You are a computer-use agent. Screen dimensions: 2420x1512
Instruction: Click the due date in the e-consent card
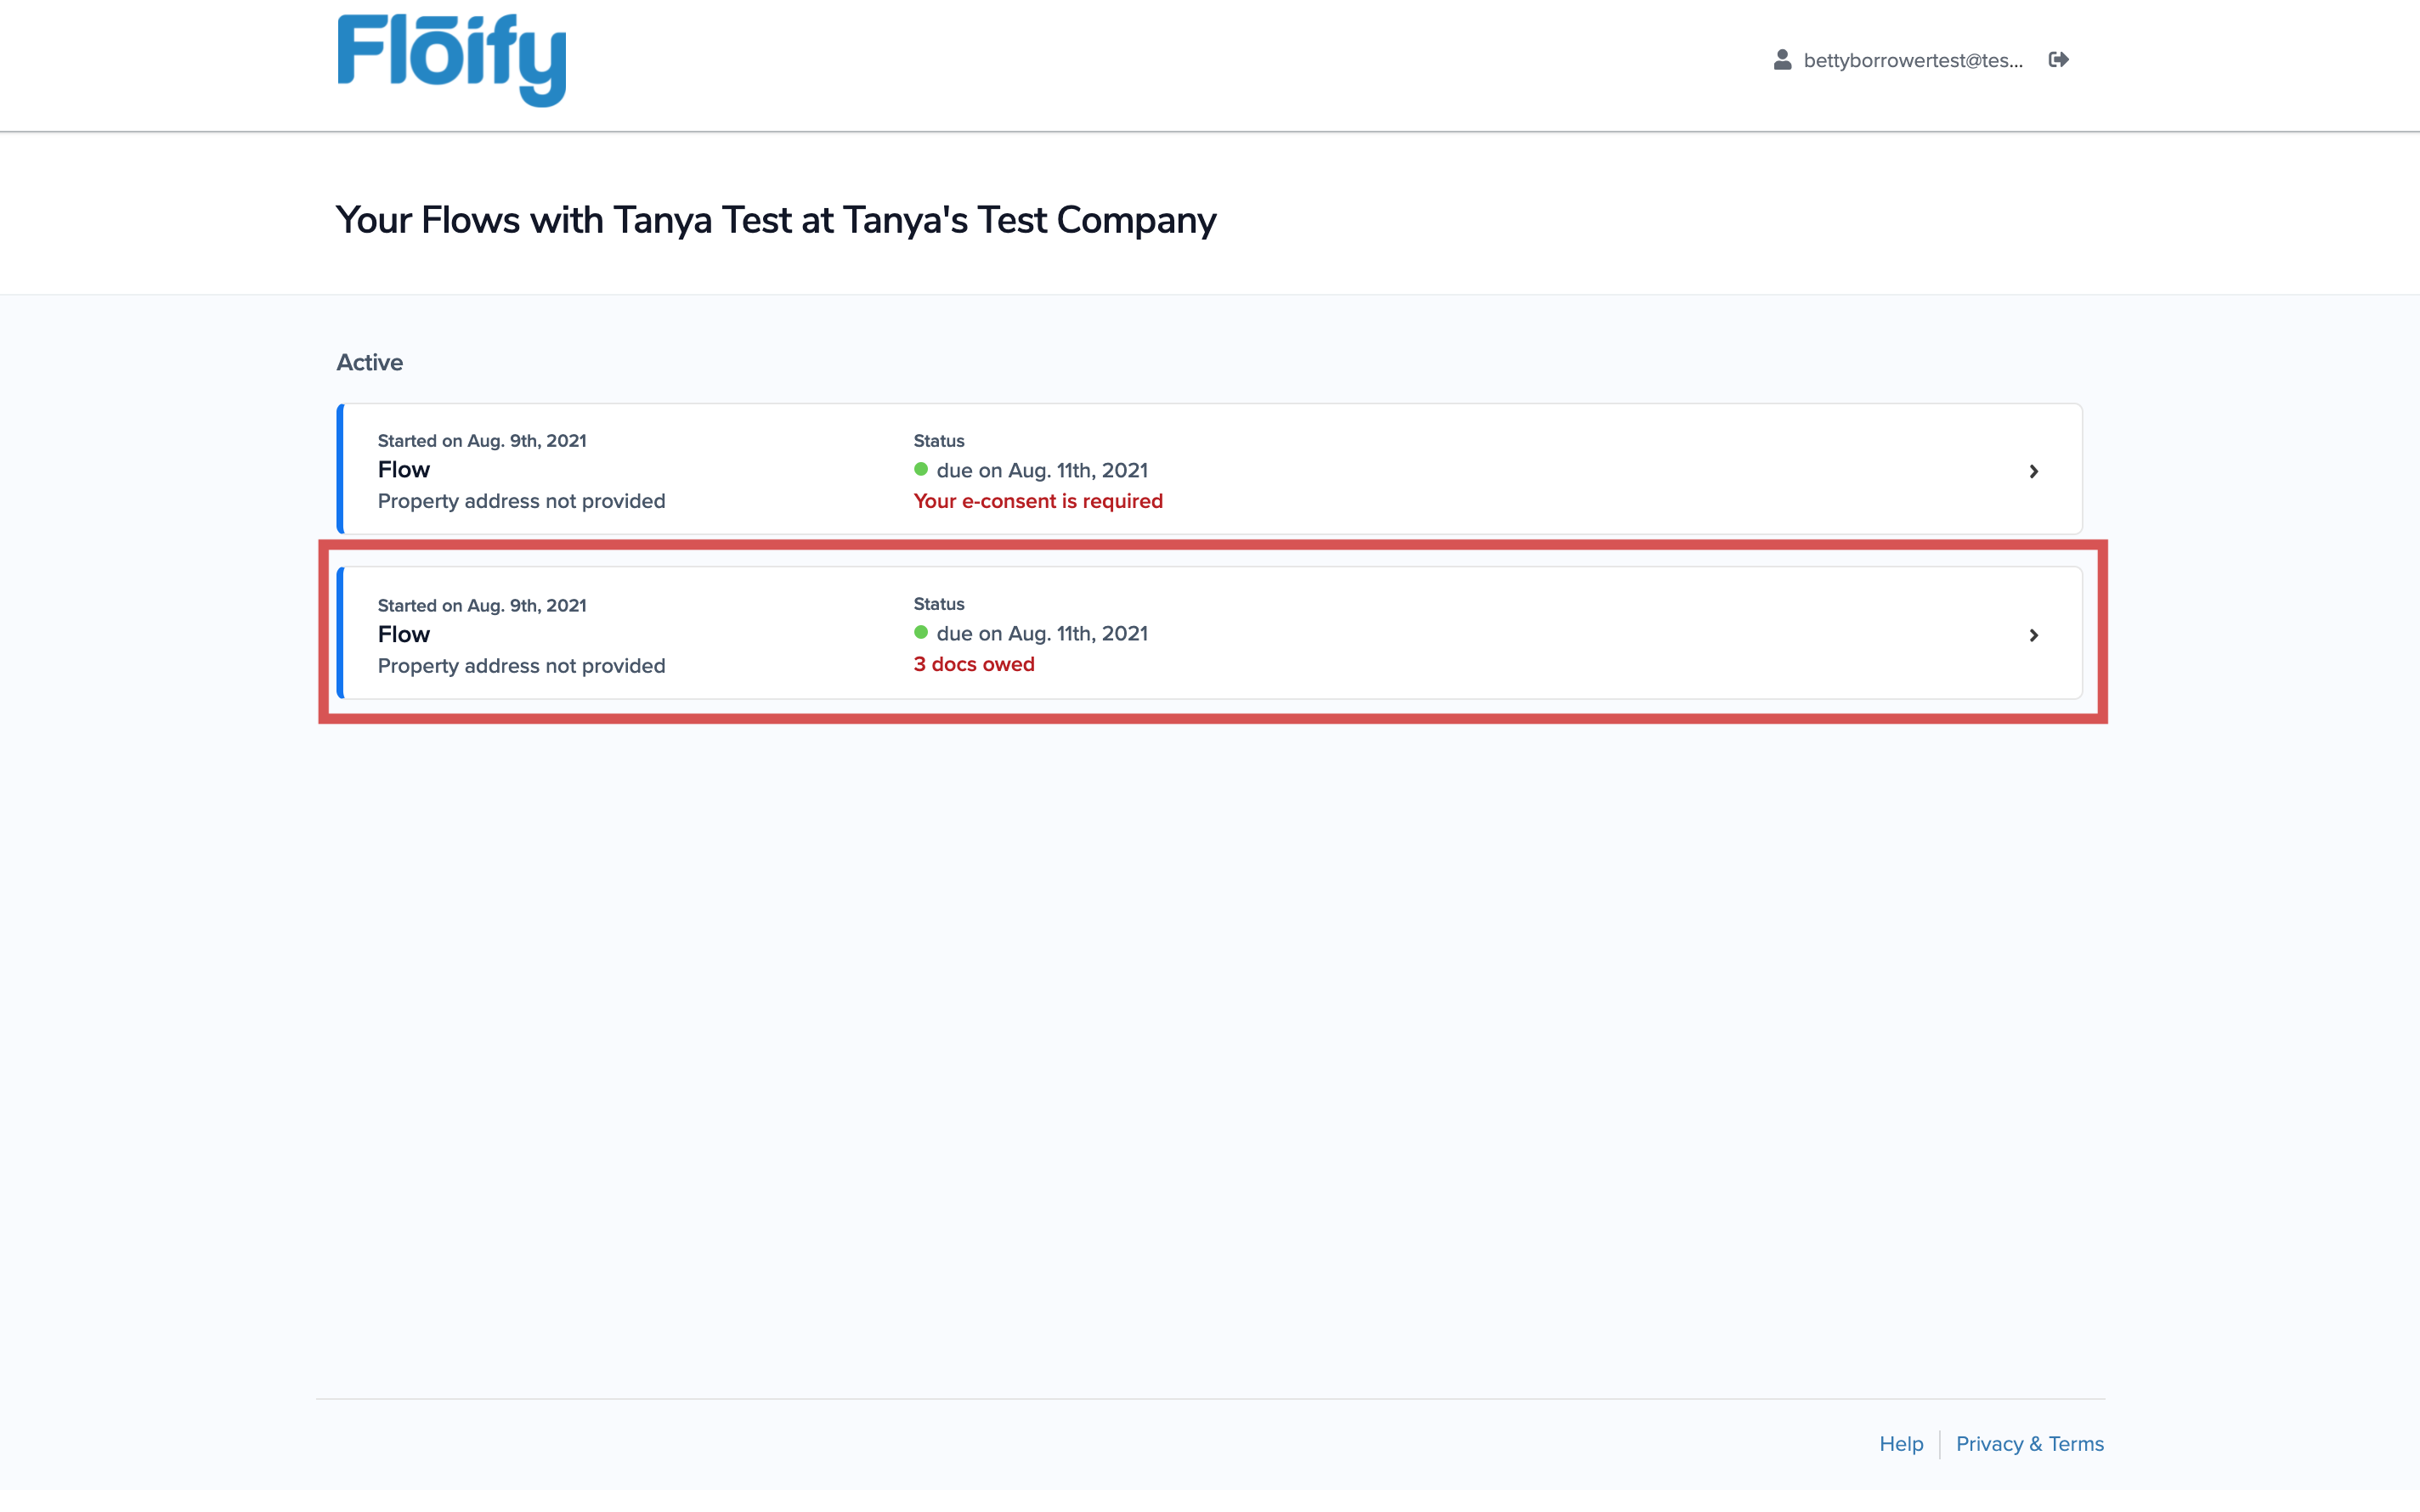point(1042,470)
